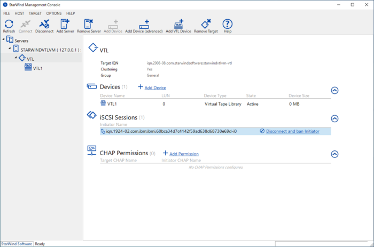The image size is (374, 247).
Task: Click the VTL1 device icon in Devices table
Action: 103,103
